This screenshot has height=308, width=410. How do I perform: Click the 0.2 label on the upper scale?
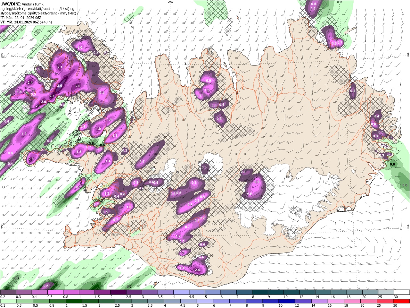(x=3, y=297)
